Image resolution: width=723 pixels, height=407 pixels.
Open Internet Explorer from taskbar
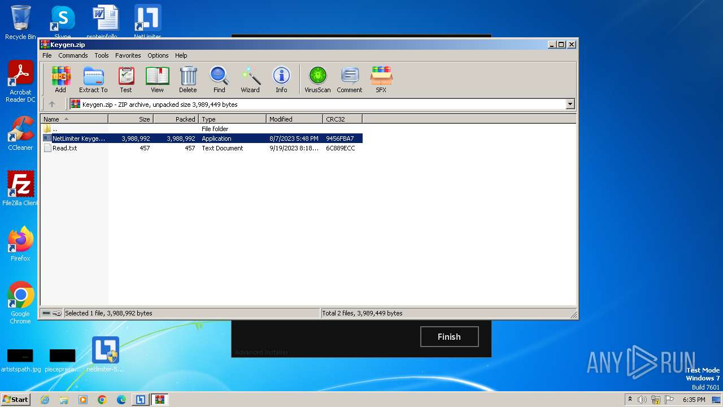click(45, 400)
